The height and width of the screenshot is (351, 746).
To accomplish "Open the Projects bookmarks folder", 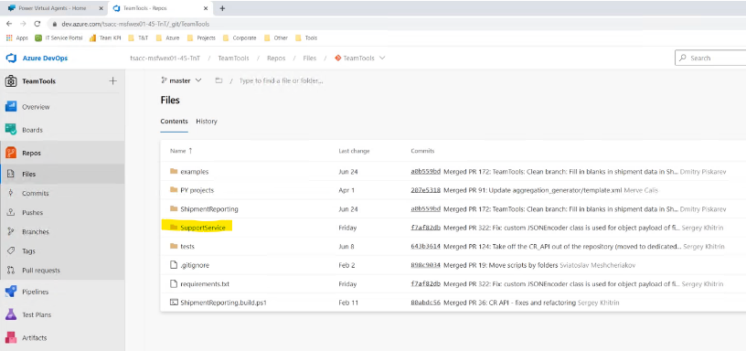I will (x=201, y=38).
